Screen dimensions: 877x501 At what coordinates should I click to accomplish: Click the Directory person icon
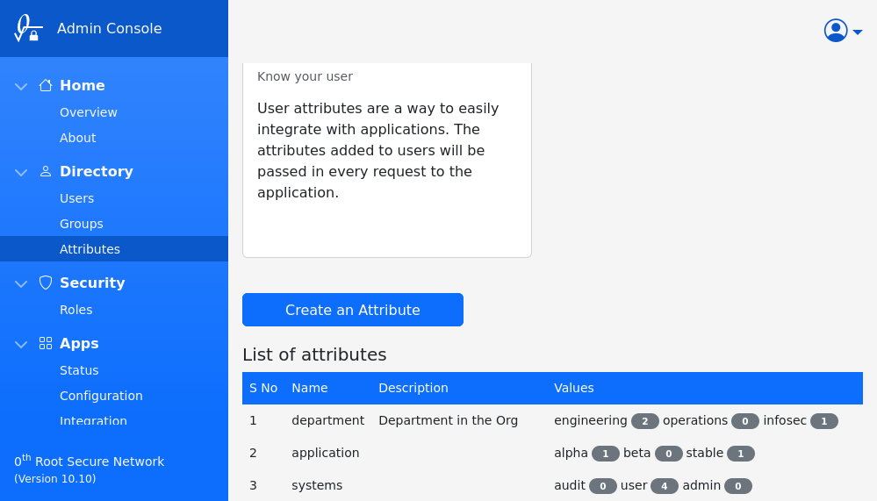(46, 171)
